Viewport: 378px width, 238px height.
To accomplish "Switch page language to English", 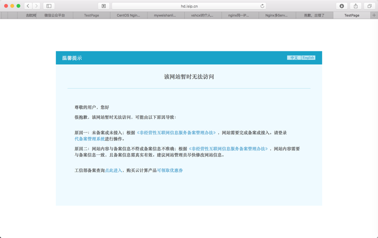I will [x=308, y=58].
